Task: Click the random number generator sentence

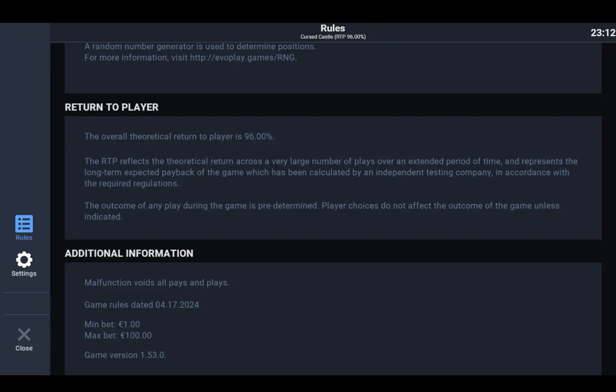Action: coord(200,47)
